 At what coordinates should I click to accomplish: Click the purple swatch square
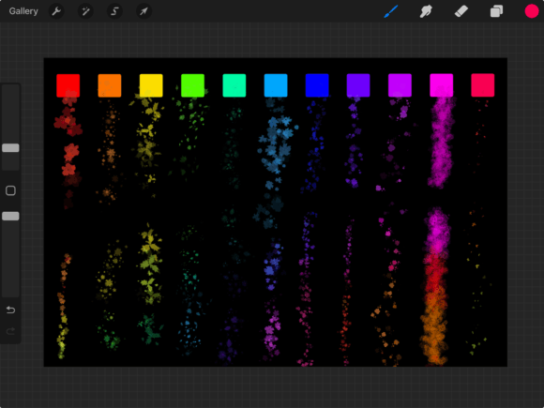(400, 85)
